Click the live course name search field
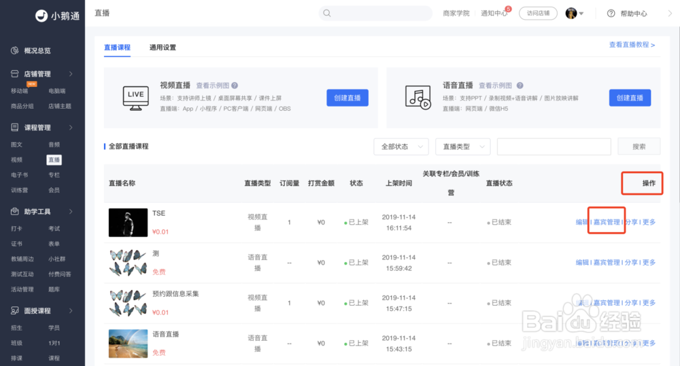The image size is (680, 366). coord(554,147)
